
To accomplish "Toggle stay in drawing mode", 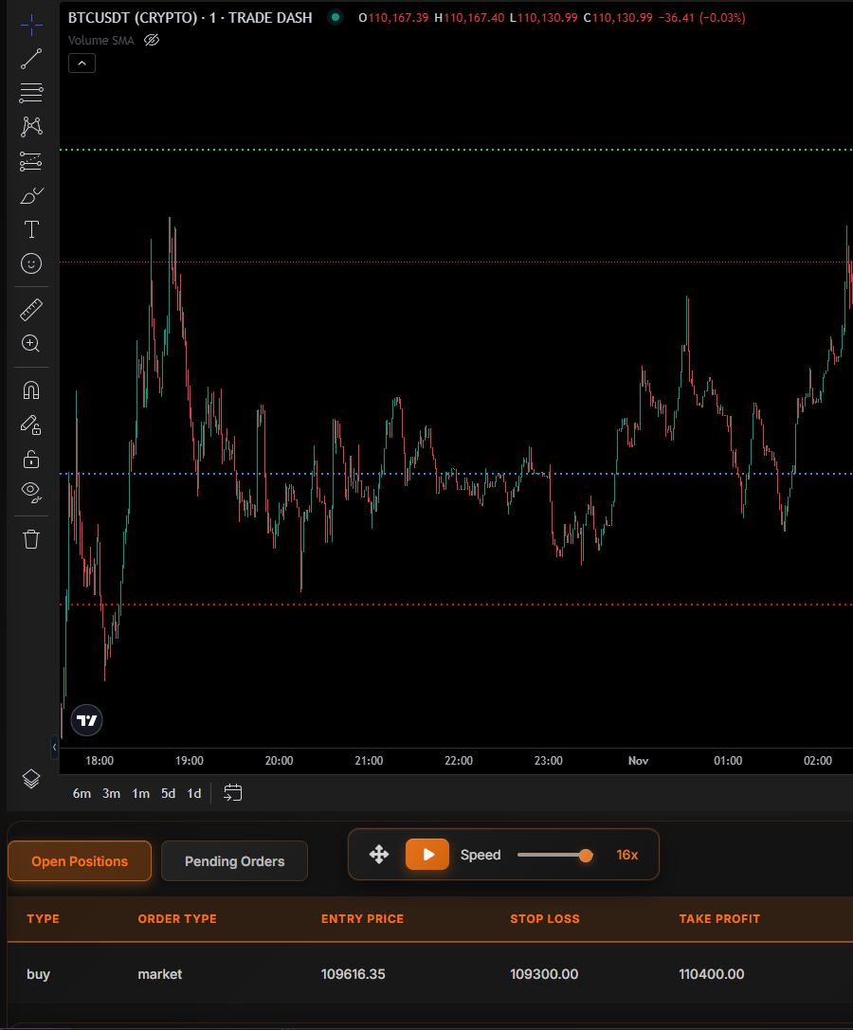I will (31, 425).
